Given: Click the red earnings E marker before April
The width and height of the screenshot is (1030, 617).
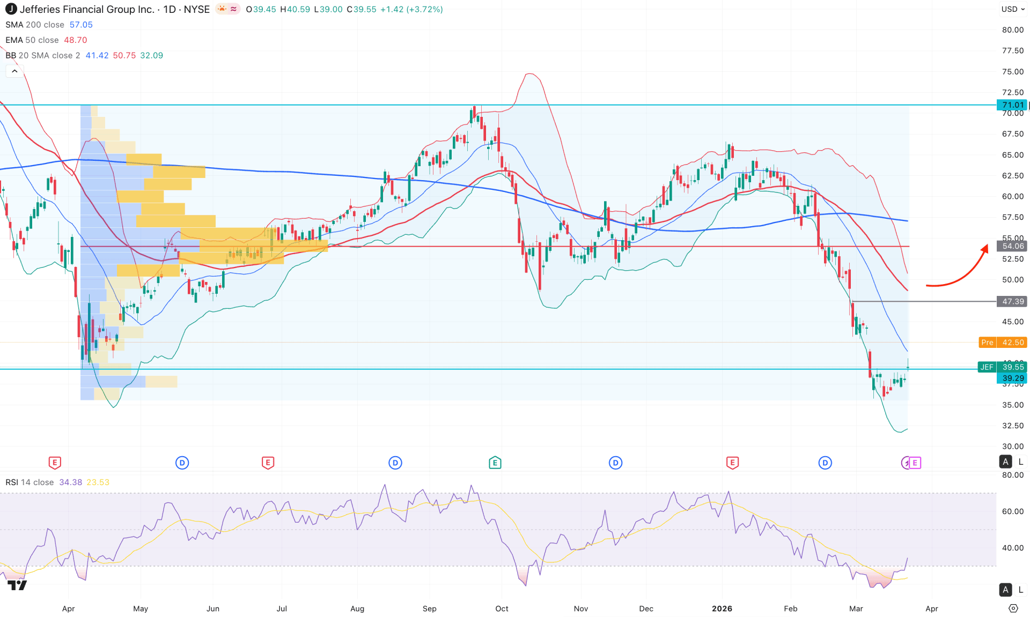Looking at the screenshot, I should [55, 463].
